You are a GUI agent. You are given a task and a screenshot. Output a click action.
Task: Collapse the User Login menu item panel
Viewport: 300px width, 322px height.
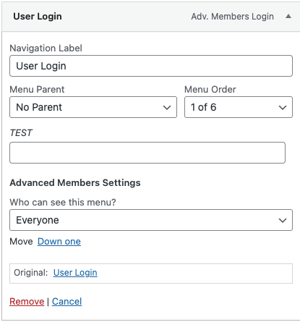[288, 17]
